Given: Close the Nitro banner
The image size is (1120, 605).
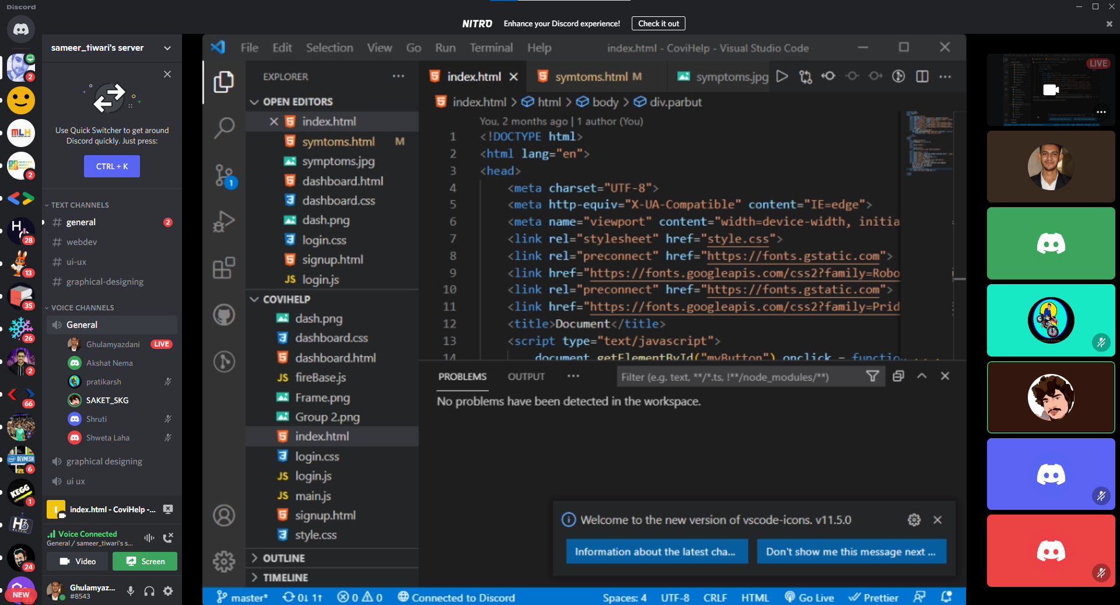Looking at the screenshot, I should point(1109,24).
